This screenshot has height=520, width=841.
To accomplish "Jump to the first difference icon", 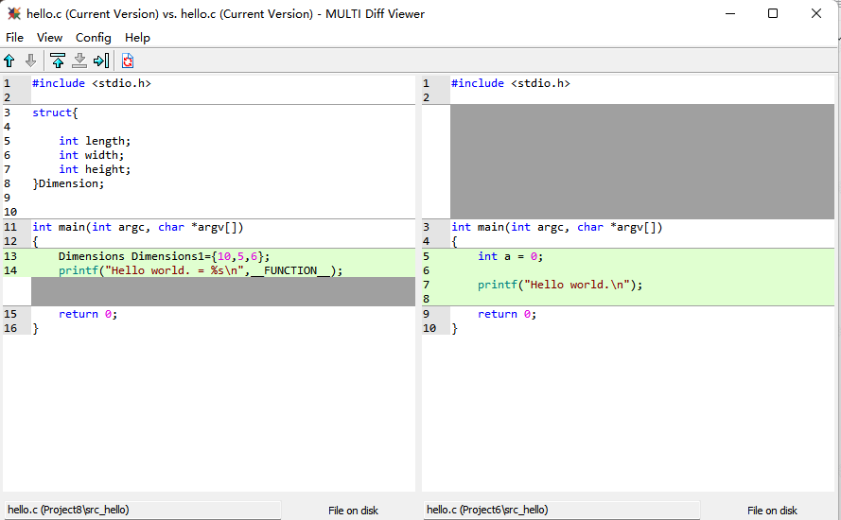I will pyautogui.click(x=58, y=61).
